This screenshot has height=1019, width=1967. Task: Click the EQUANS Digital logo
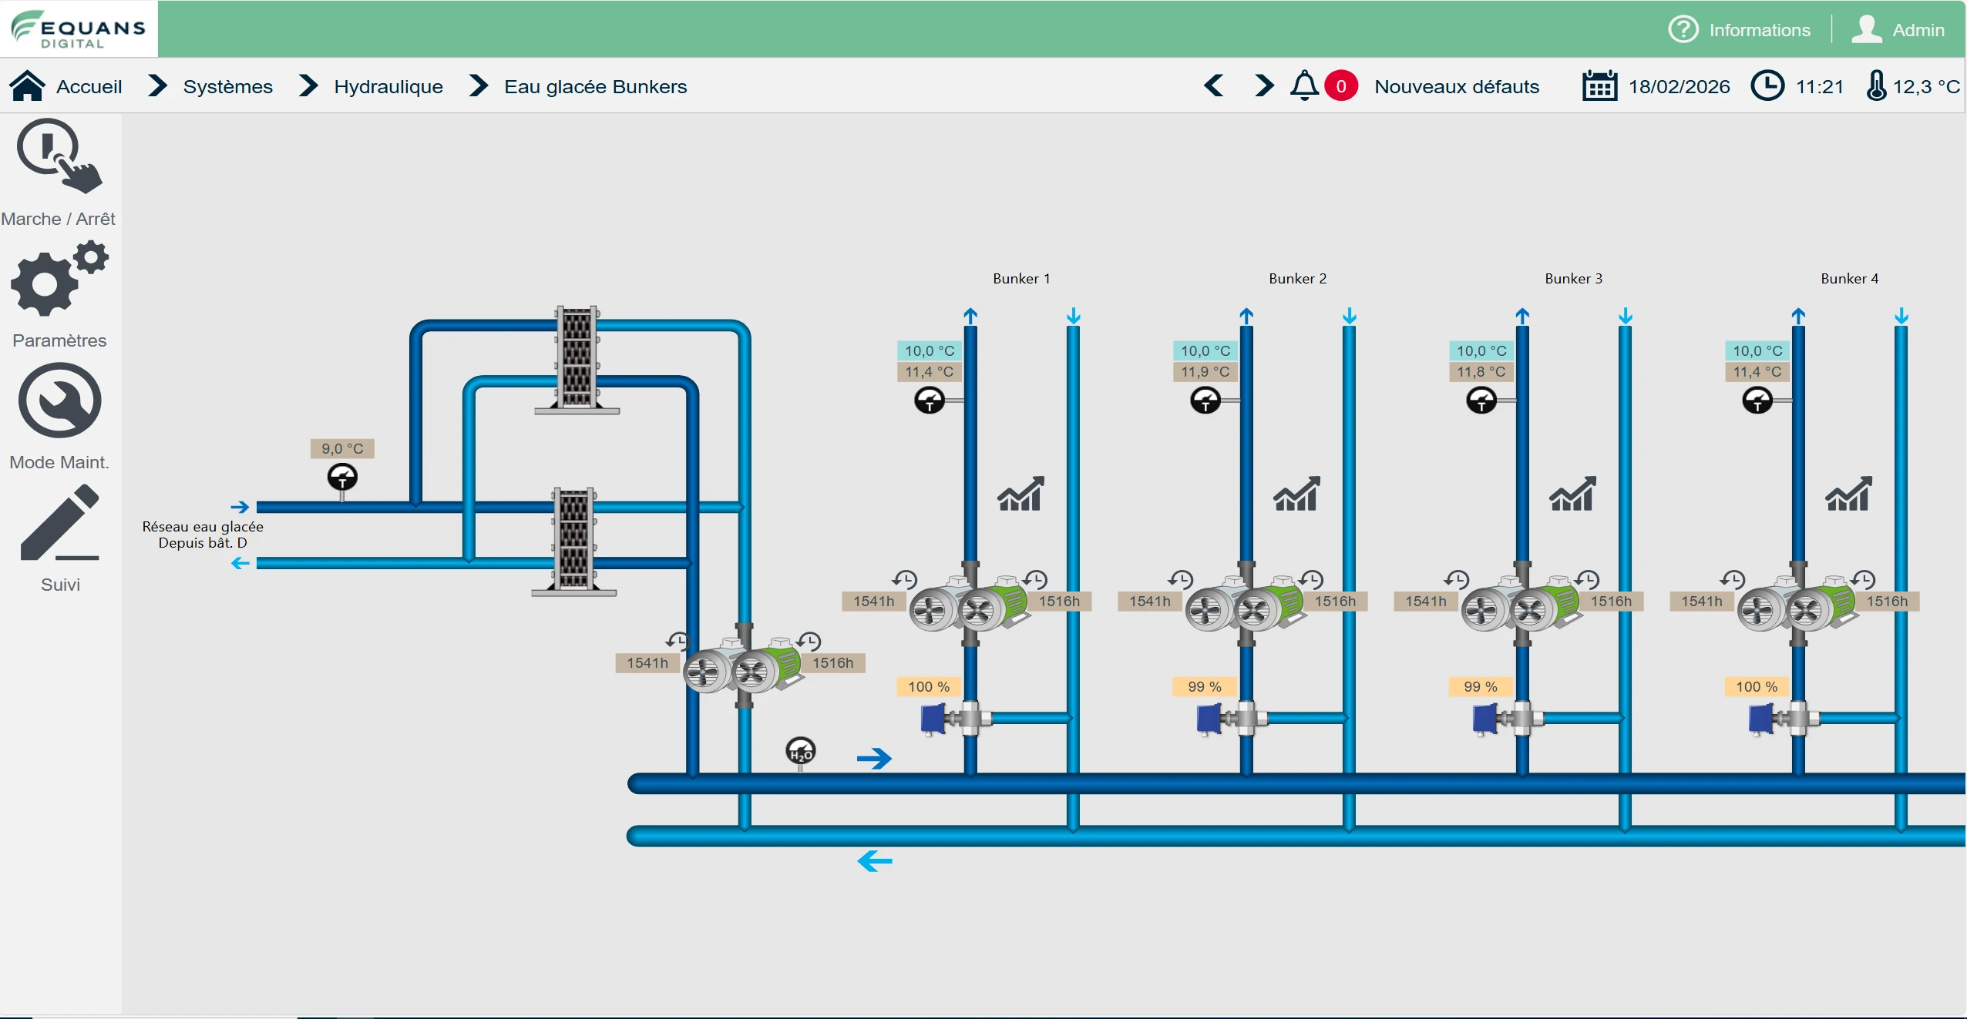(78, 29)
